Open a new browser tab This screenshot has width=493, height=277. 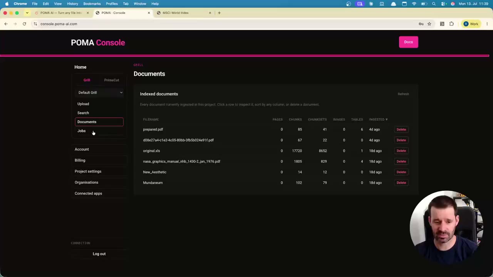pyautogui.click(x=219, y=13)
